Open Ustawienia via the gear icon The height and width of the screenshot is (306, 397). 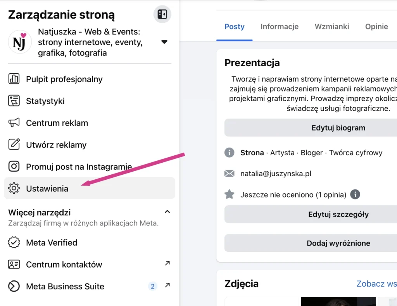(14, 189)
